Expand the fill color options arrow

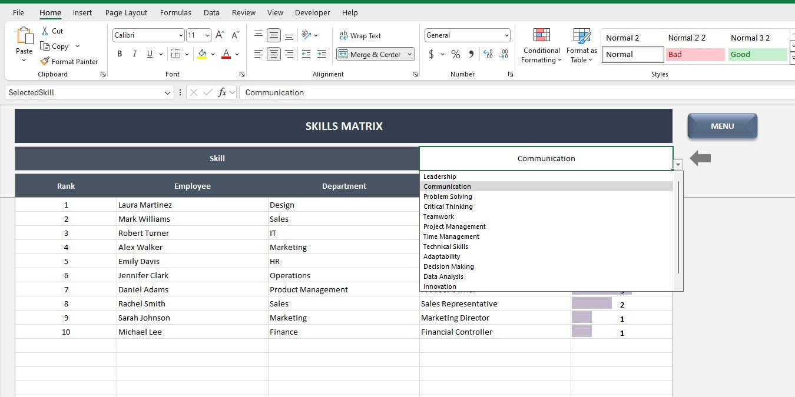(x=213, y=54)
